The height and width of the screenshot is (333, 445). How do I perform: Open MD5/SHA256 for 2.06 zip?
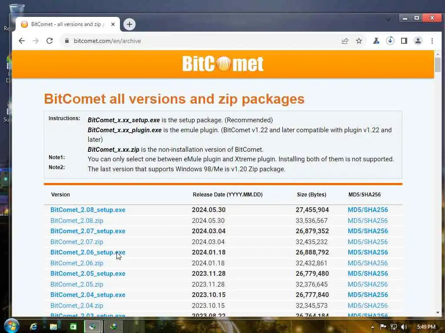pyautogui.click(x=368, y=263)
